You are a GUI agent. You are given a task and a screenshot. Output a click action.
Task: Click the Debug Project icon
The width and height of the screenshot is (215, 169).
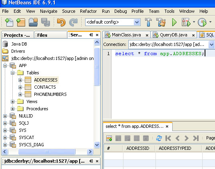(x=186, y=22)
